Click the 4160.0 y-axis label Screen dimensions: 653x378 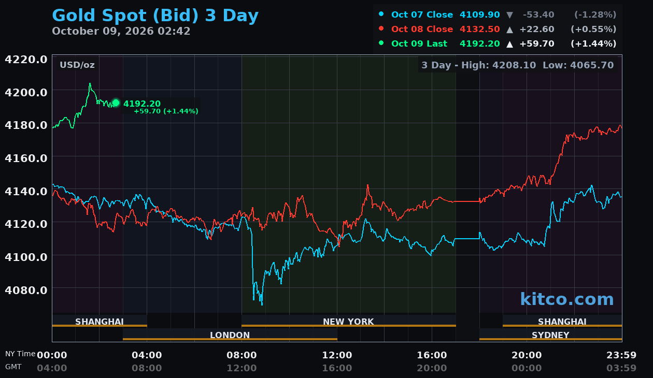26,158
